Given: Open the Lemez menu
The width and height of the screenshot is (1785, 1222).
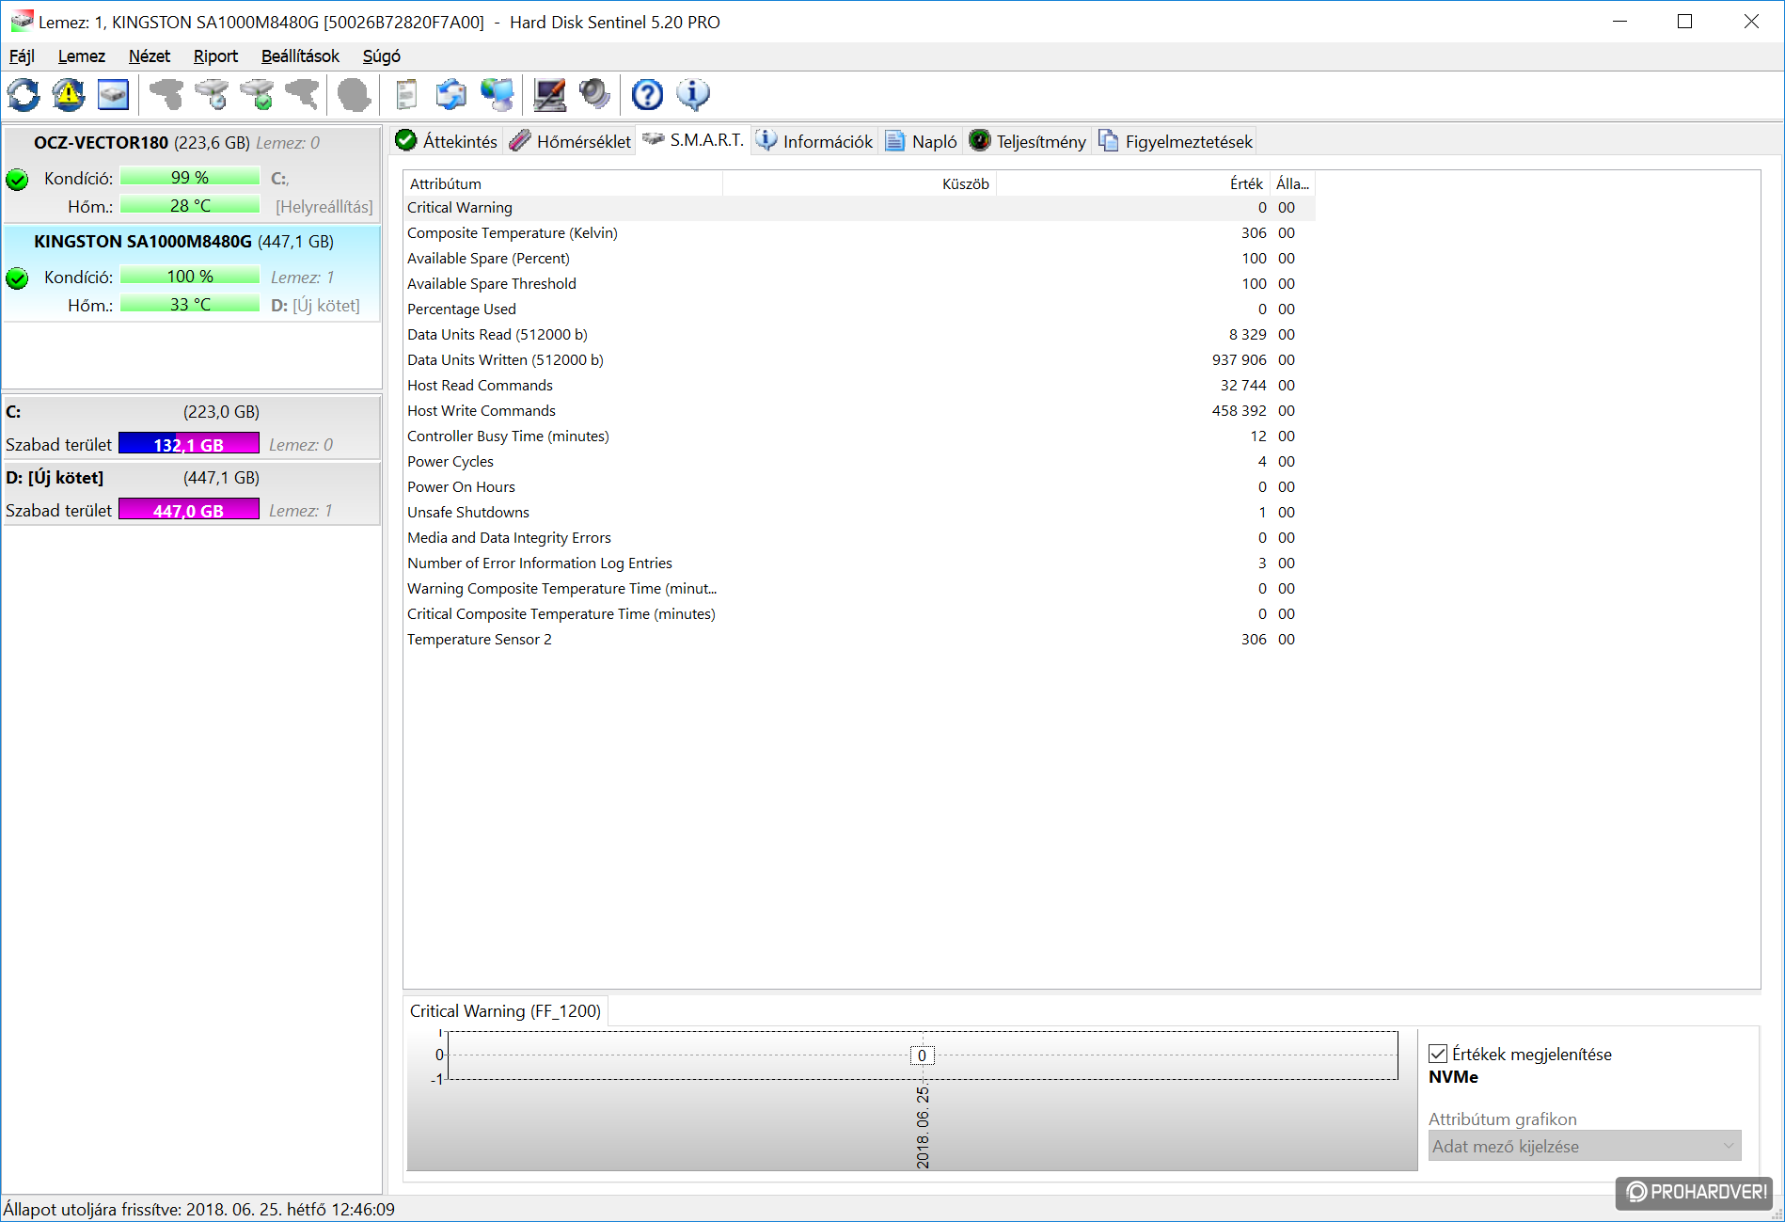Looking at the screenshot, I should (82, 56).
